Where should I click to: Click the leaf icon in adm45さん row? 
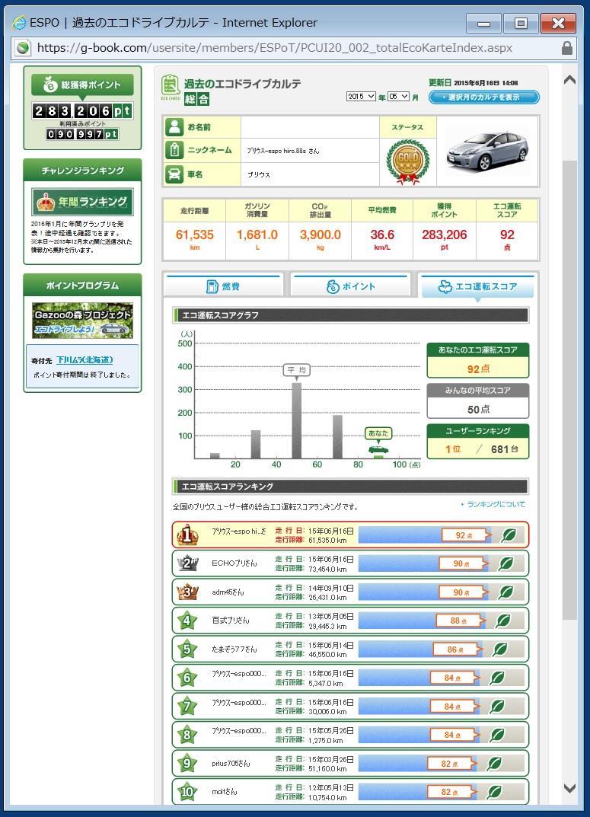505,592
